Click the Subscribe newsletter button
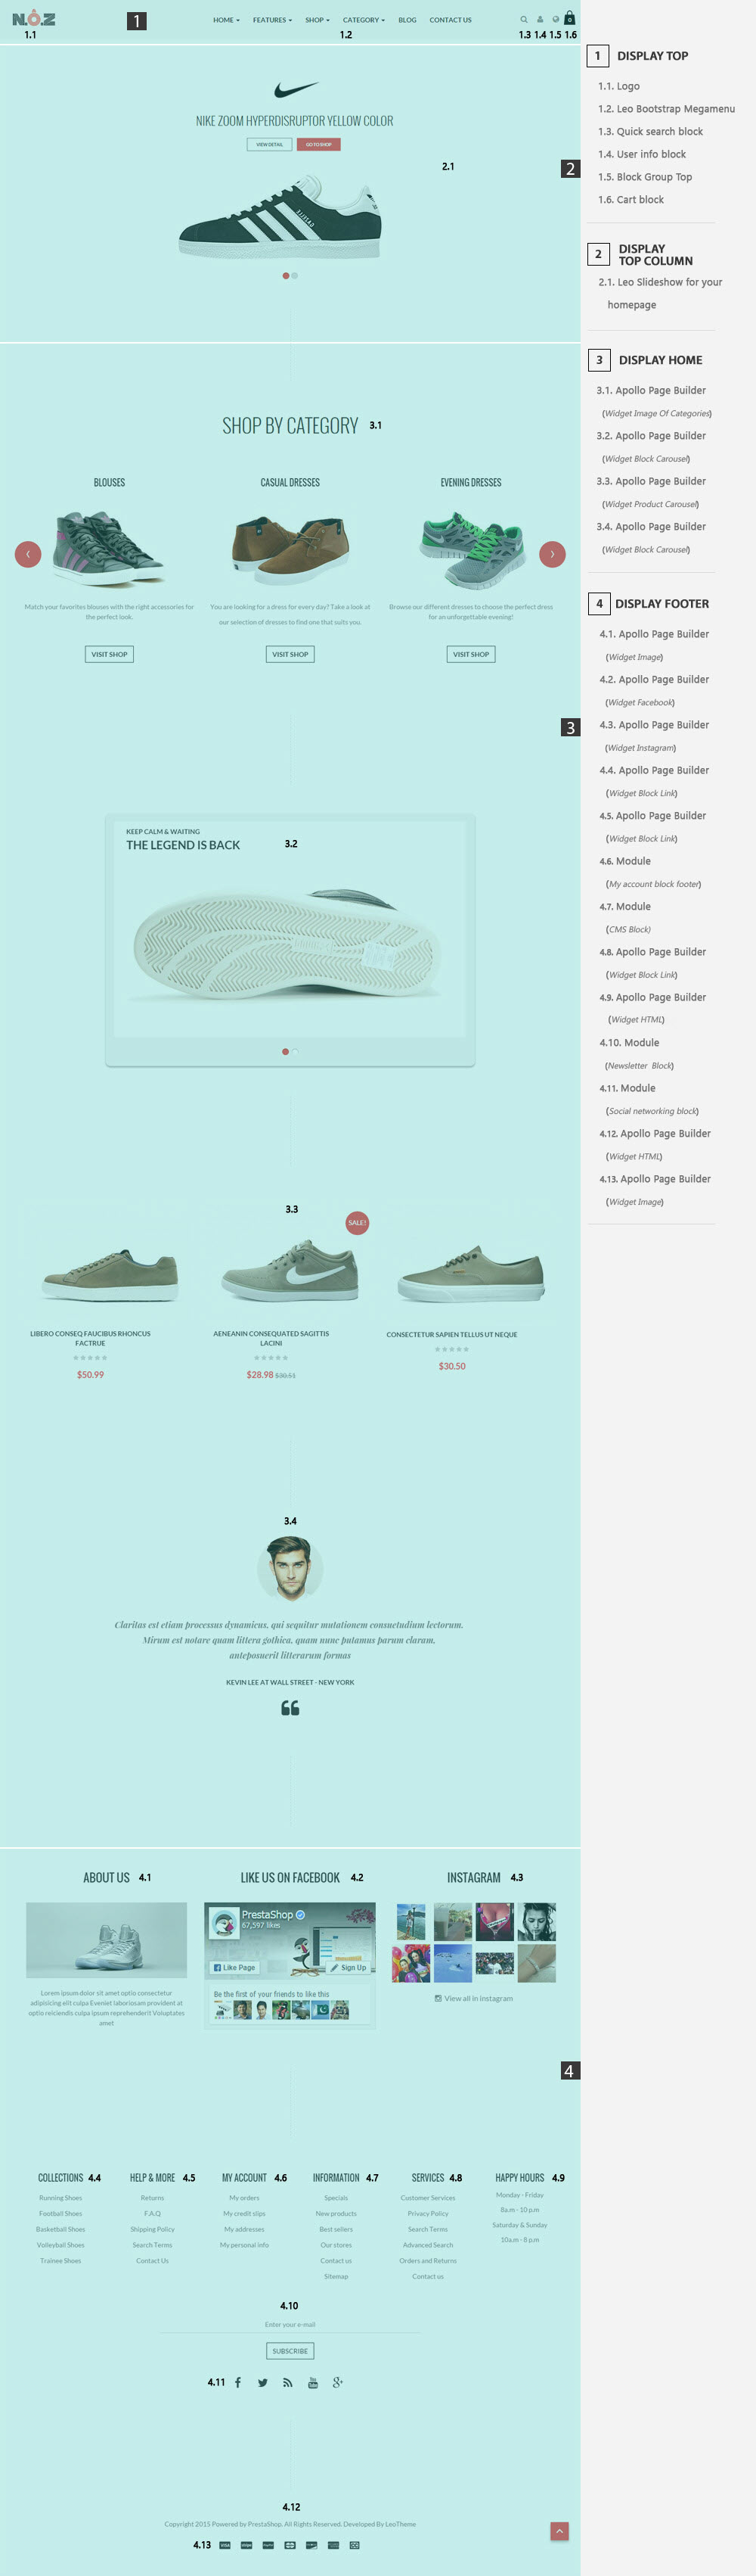This screenshot has height=2576, width=756. (290, 2351)
